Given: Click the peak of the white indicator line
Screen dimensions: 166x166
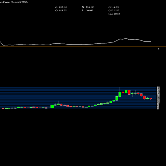Looking at the screenshot, I should [x=126, y=38].
